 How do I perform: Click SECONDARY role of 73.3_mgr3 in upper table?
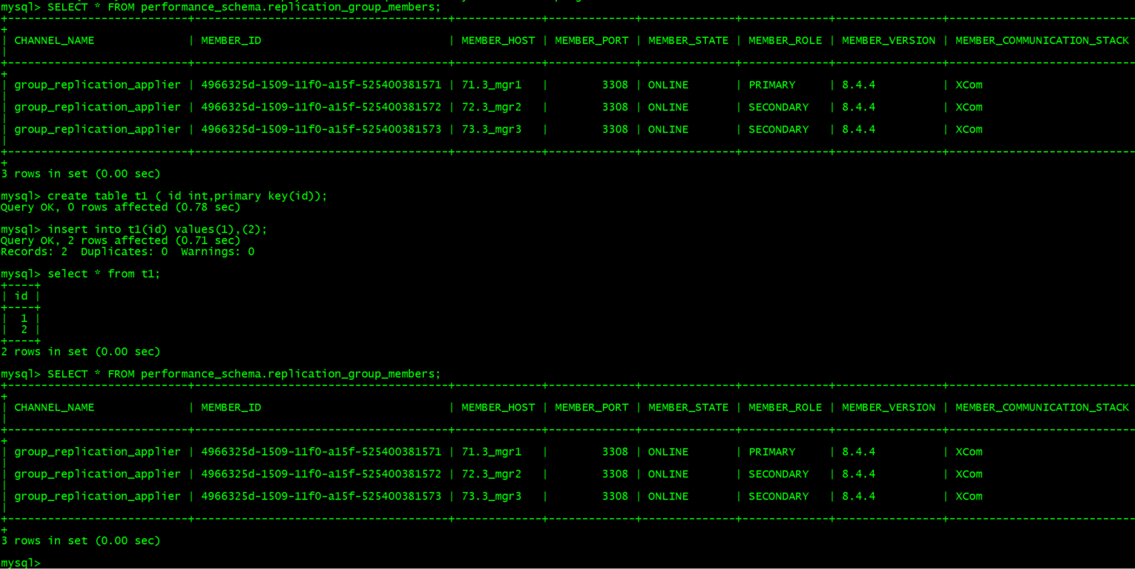pos(778,129)
